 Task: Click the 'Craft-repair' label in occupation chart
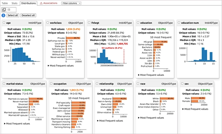click(x=64, y=105)
